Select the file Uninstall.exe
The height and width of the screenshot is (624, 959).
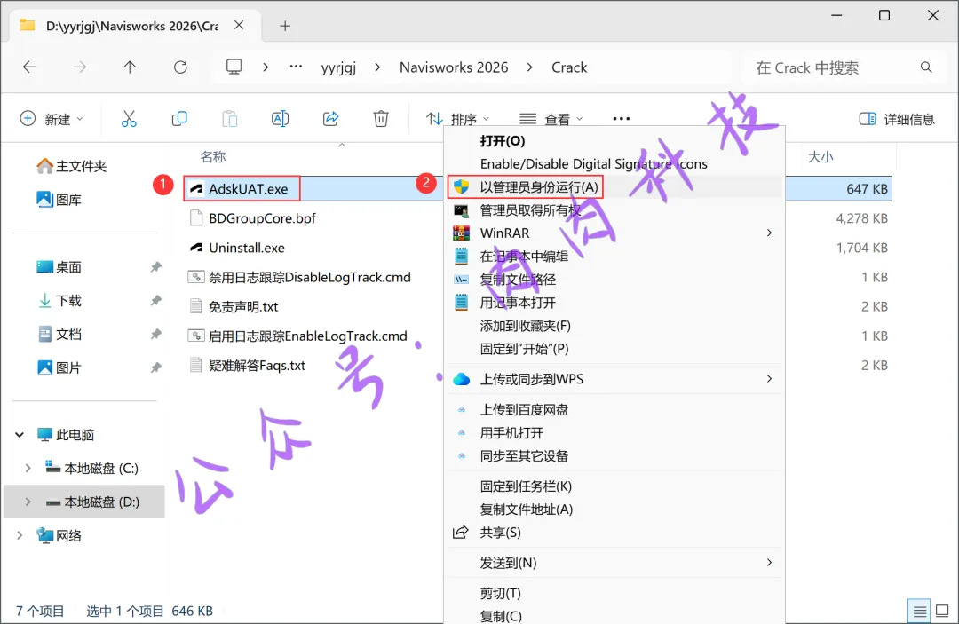click(247, 248)
